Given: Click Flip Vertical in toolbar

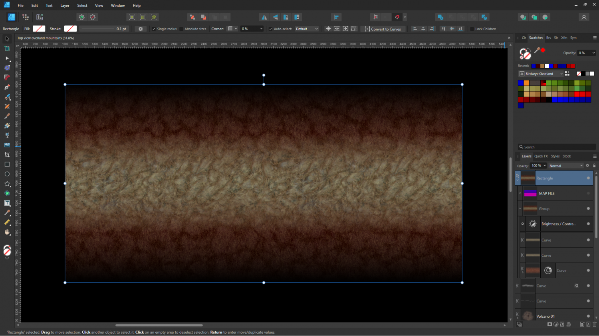Looking at the screenshot, I should [275, 17].
